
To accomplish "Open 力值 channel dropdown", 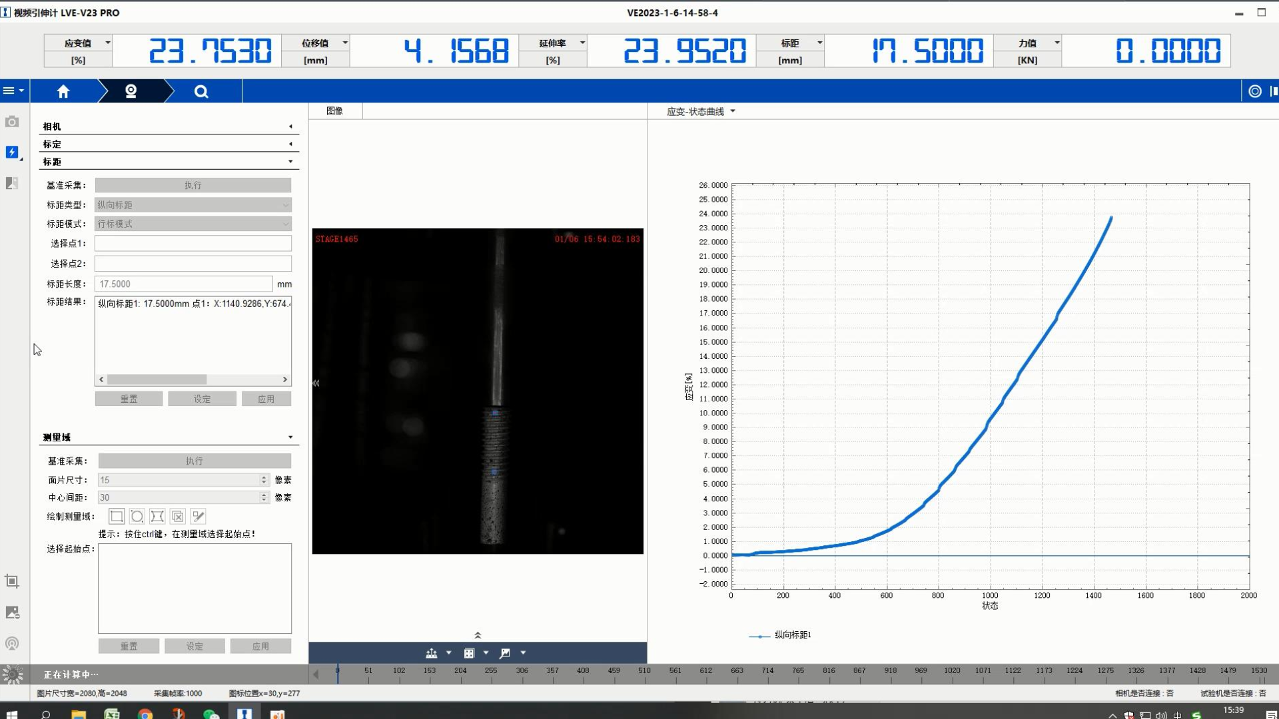I will [1057, 43].
